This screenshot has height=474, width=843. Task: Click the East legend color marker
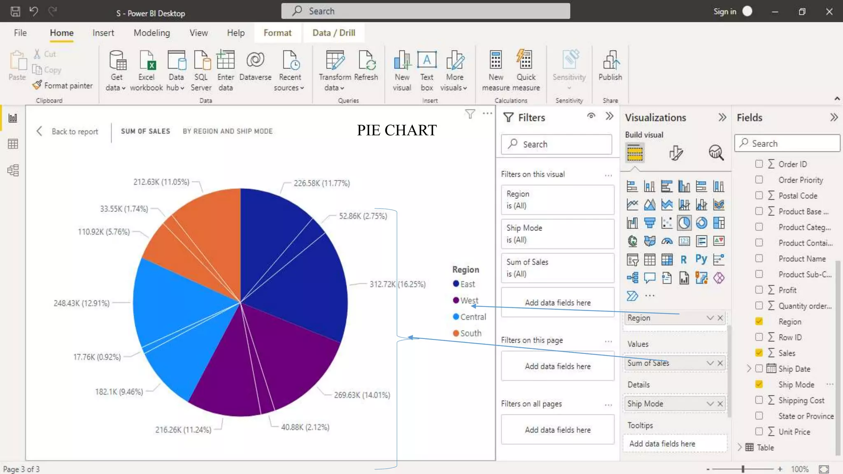456,283
